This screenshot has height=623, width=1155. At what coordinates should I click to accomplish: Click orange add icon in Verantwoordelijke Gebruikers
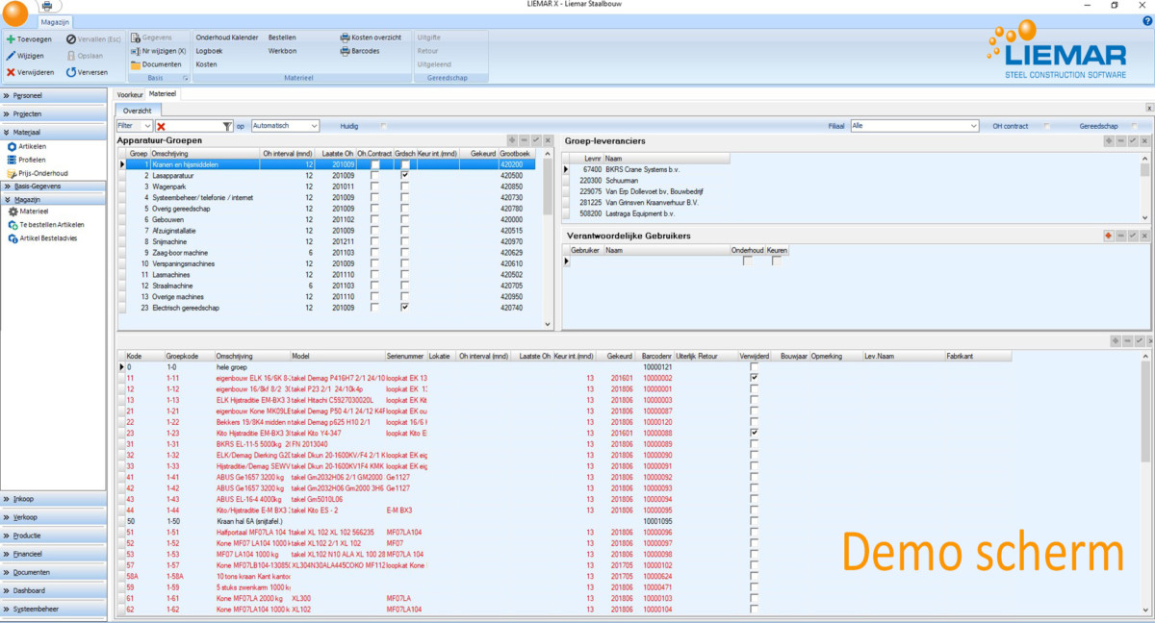click(1109, 236)
